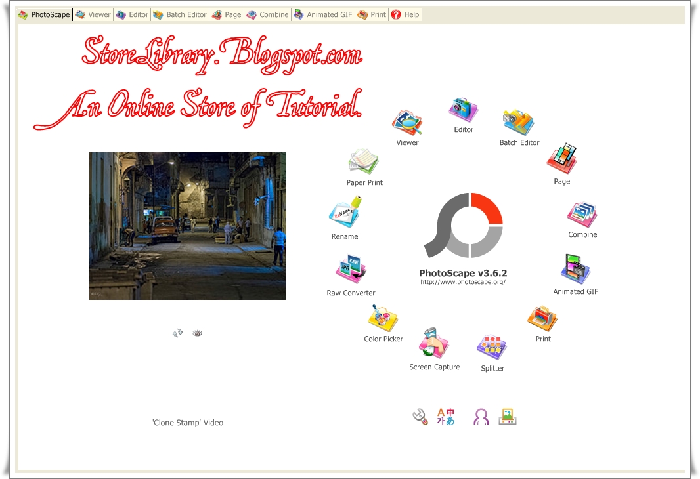
Task: Open the Batch Editor circle icon
Action: tap(519, 123)
